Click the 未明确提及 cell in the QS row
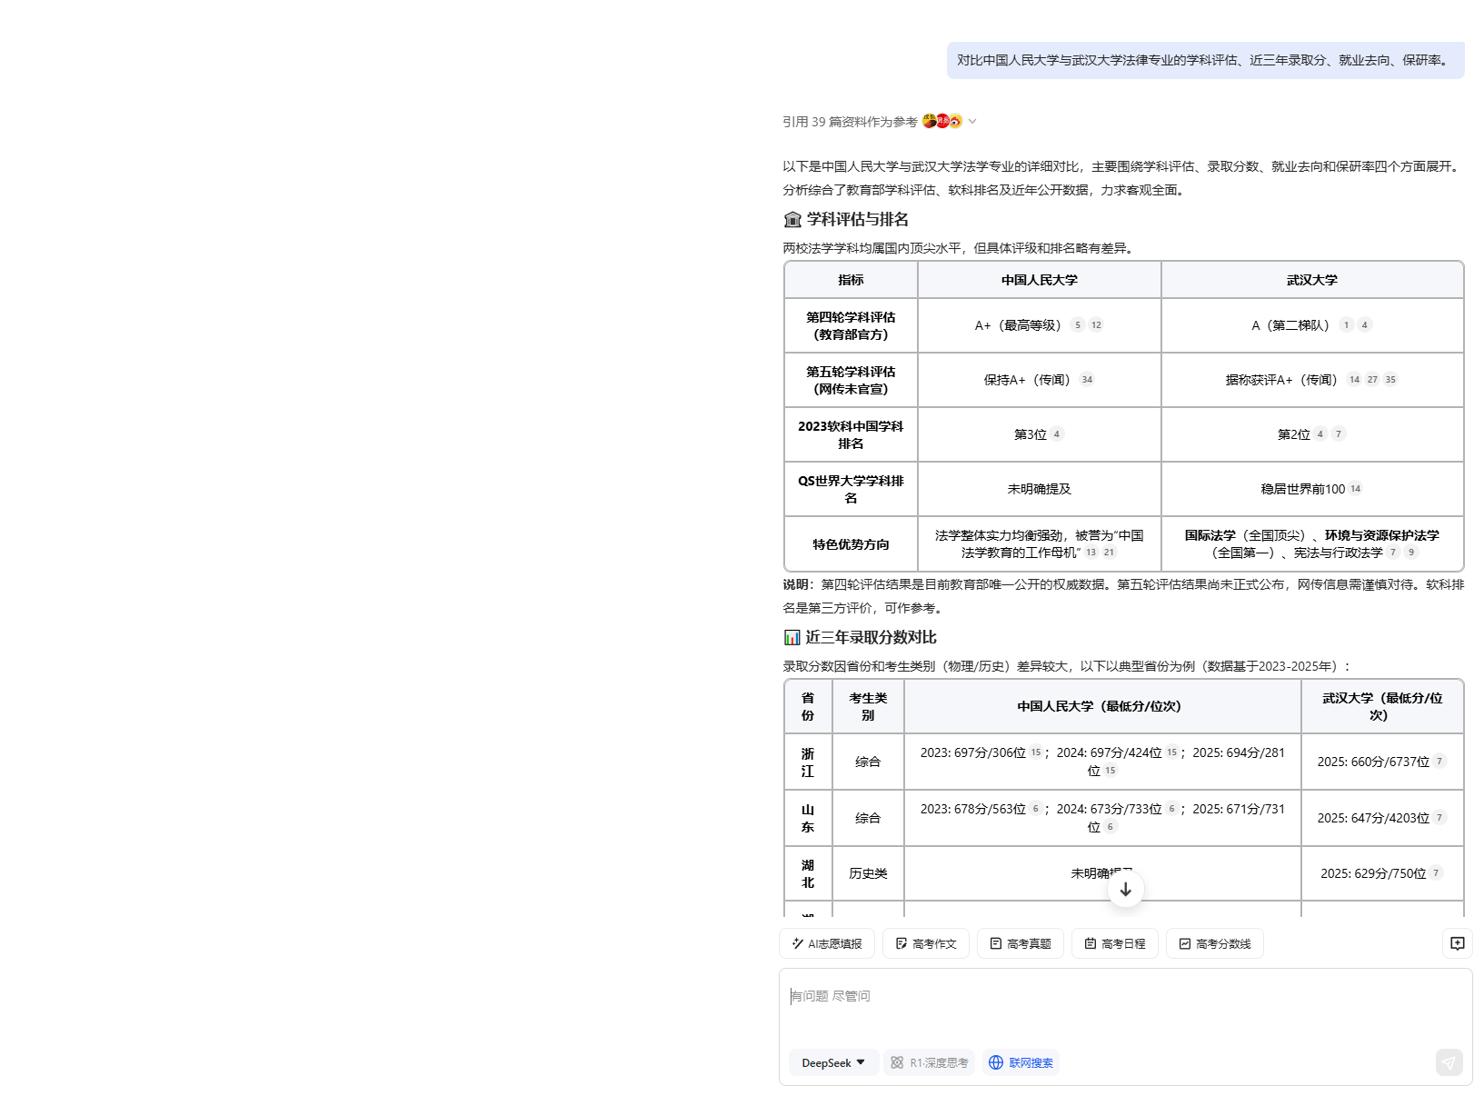1484x1096 pixels. (1040, 489)
